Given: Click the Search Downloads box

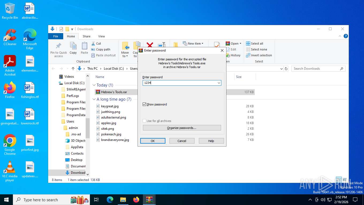Looking at the screenshot, I should tap(318, 69).
